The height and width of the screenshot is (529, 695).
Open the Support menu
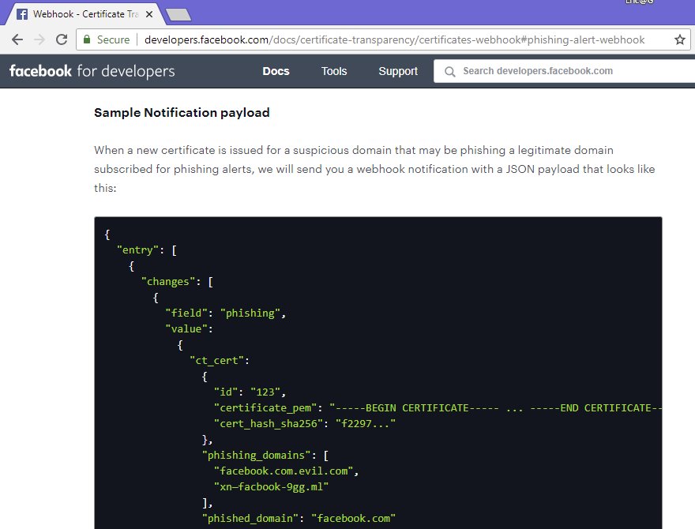(398, 71)
